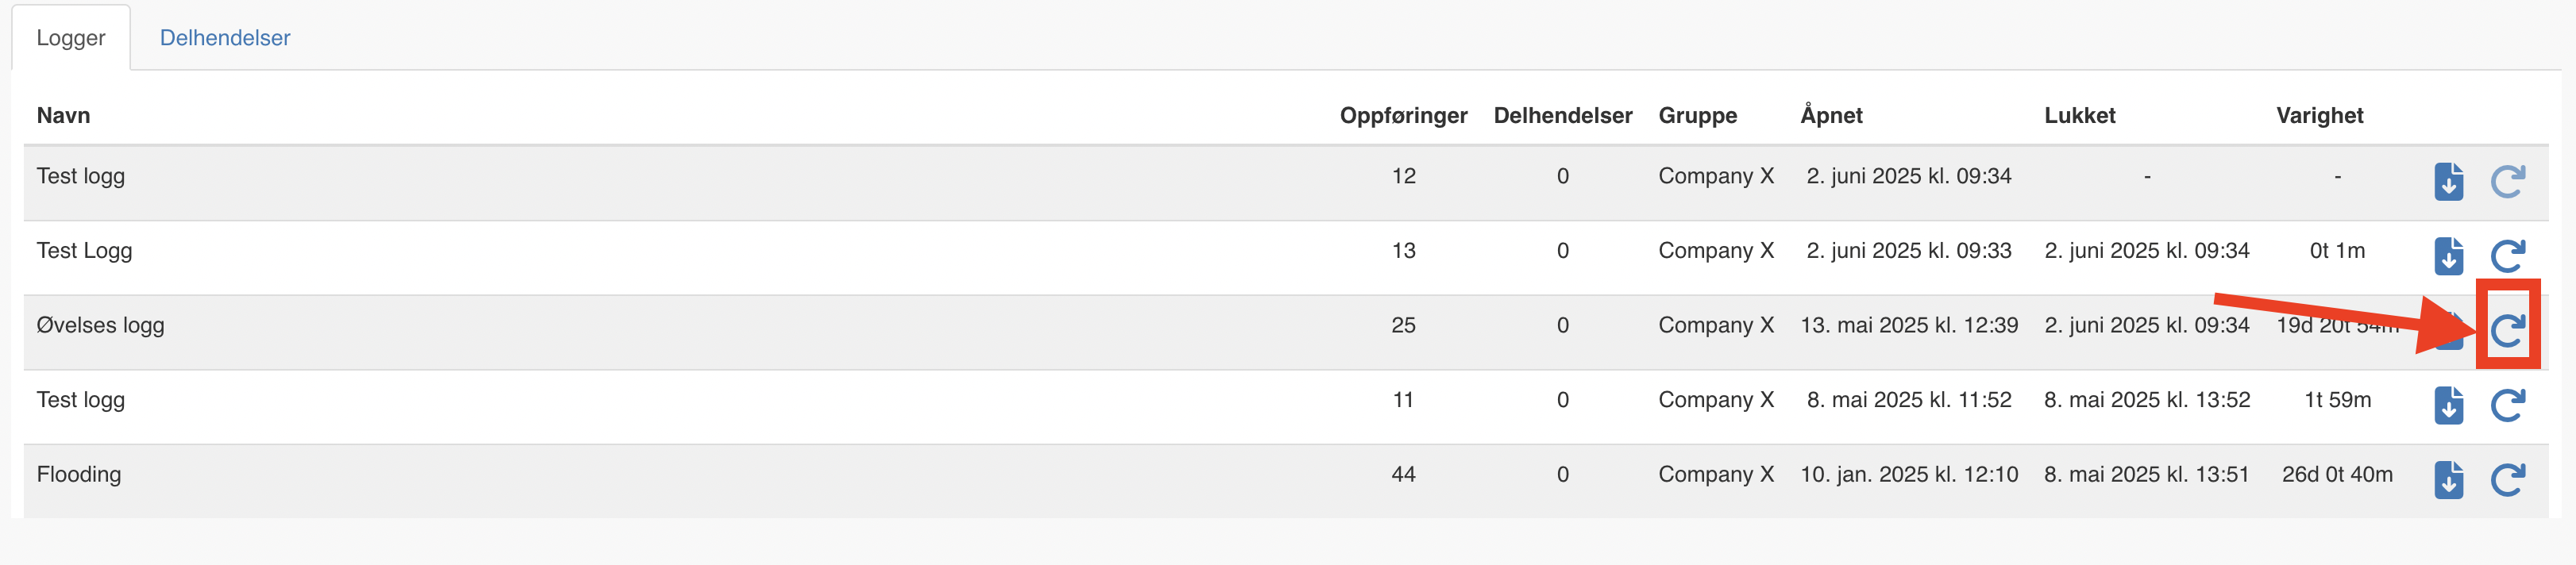Click the Lukket column header
The image size is (2576, 565).
(2079, 115)
